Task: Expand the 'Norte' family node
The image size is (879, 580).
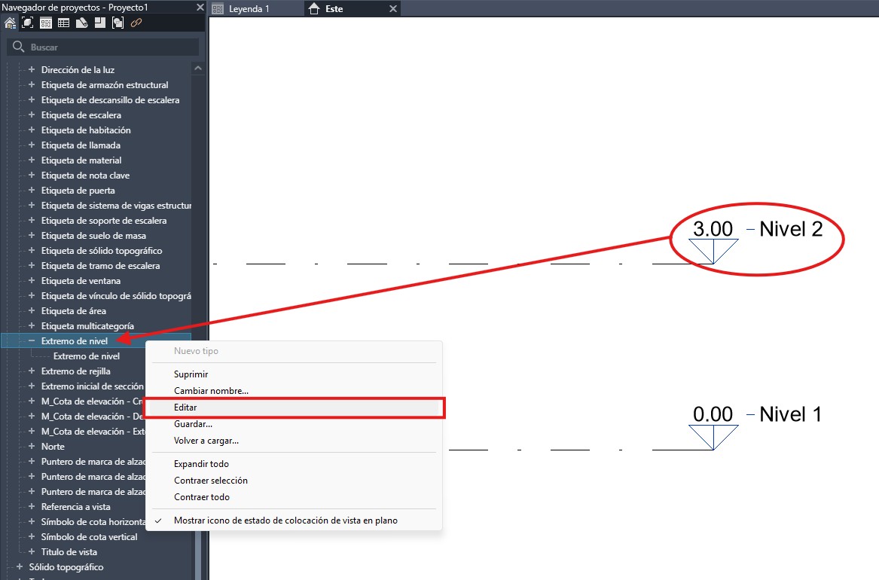Action: click(32, 447)
